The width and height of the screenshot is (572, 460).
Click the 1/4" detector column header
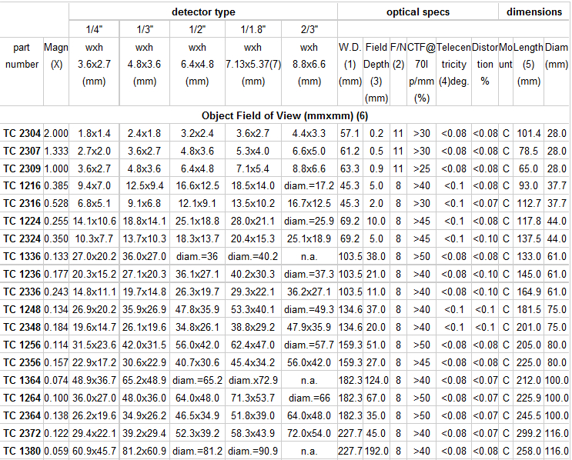95,30
